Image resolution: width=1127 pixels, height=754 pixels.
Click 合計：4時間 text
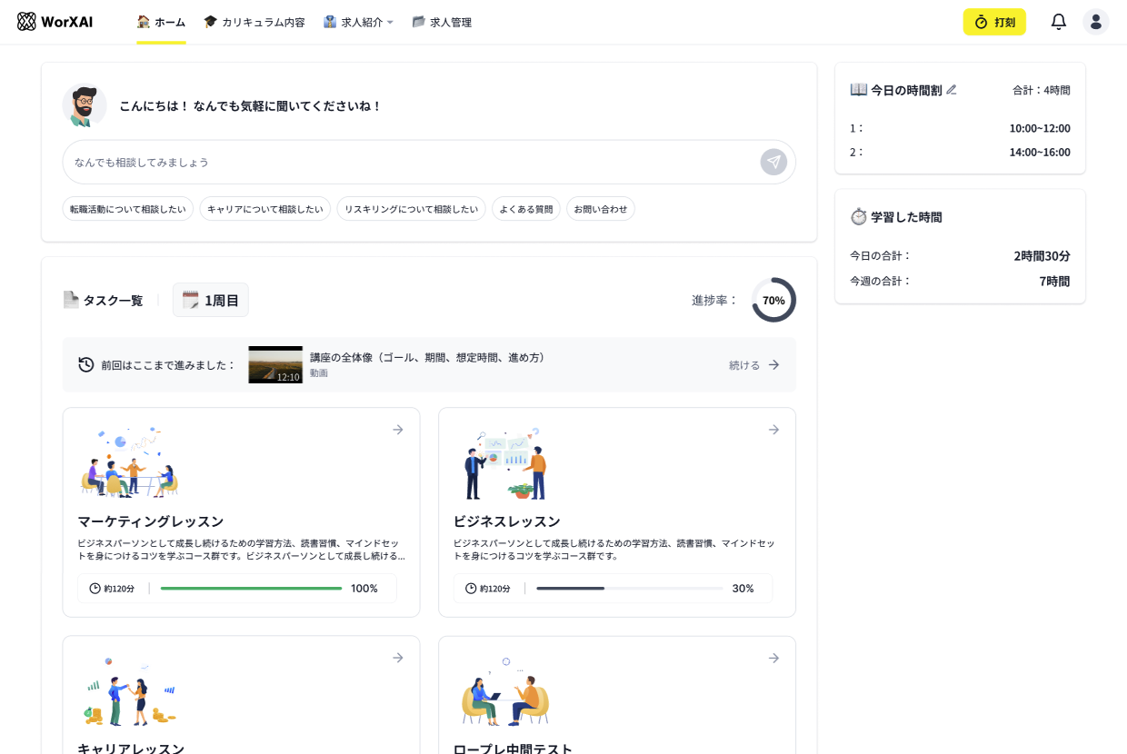coord(1042,90)
